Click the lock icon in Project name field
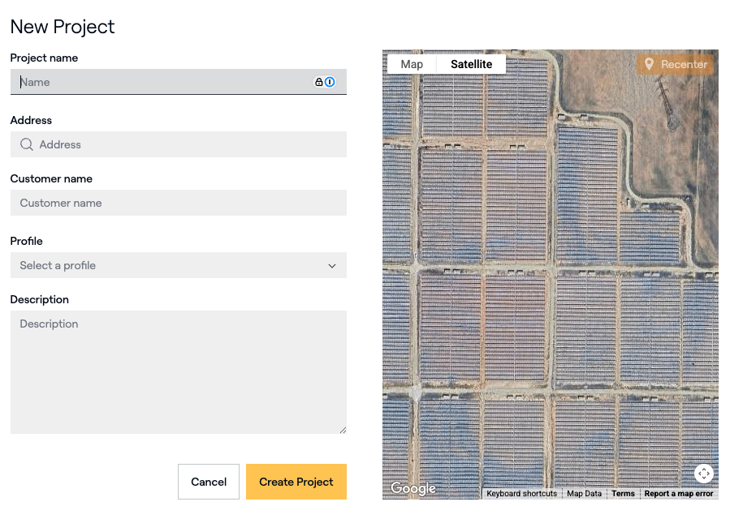Screen dimensions: 730x506 (319, 82)
